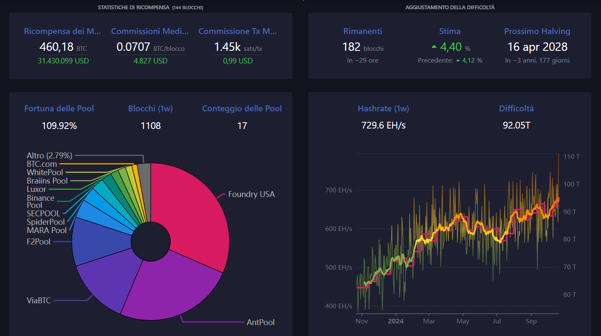The width and height of the screenshot is (601, 336).
Task: Click the 0,99 USD amount
Action: [238, 61]
